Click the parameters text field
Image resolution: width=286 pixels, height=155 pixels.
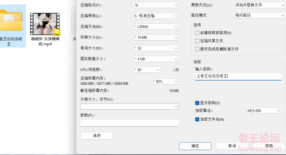(x=129, y=123)
